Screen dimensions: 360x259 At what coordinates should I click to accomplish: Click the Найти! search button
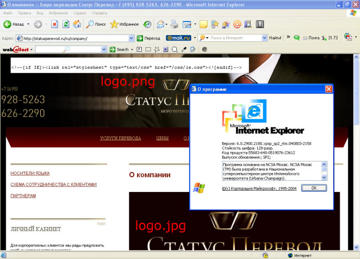(275, 38)
